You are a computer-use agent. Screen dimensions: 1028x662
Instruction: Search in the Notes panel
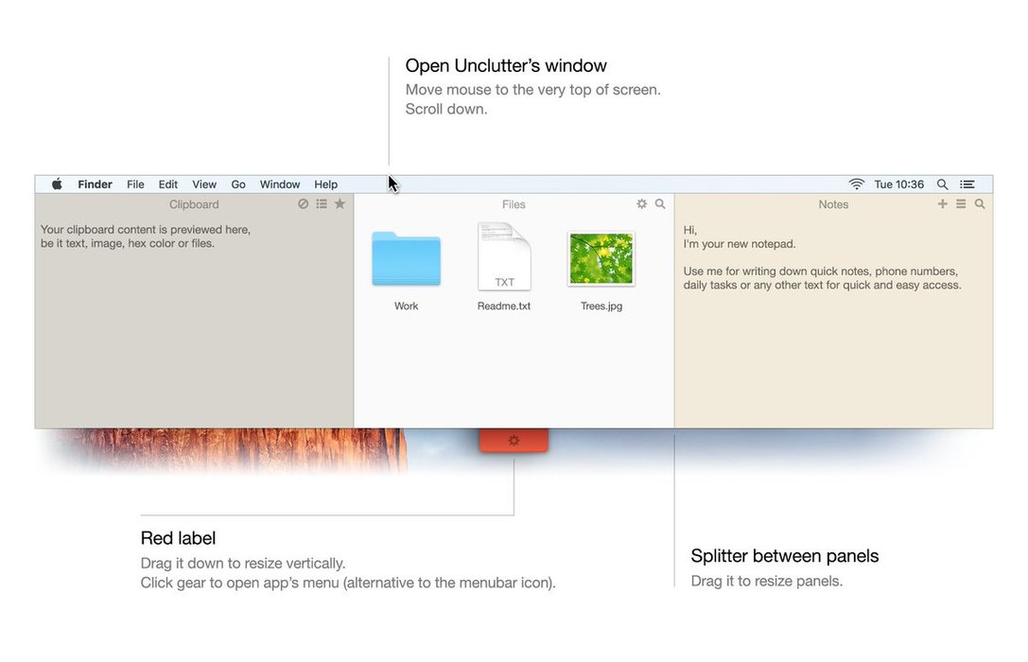point(980,204)
